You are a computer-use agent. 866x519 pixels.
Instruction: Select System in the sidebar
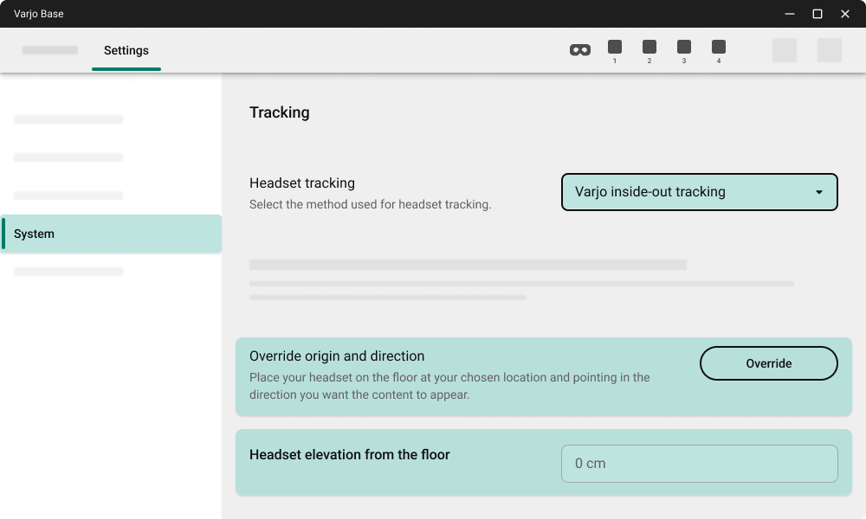click(x=111, y=234)
